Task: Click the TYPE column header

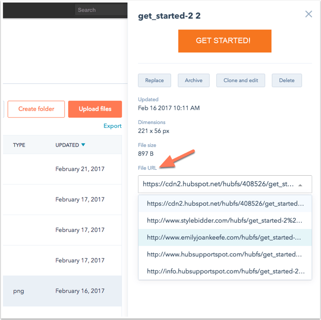Action: pyautogui.click(x=19, y=145)
